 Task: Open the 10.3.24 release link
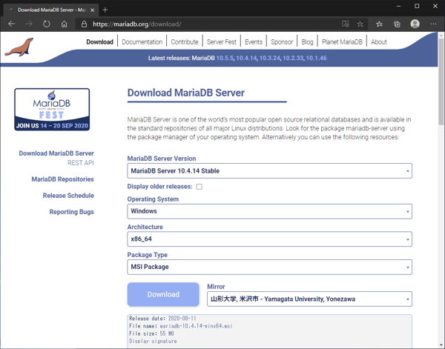click(x=270, y=58)
